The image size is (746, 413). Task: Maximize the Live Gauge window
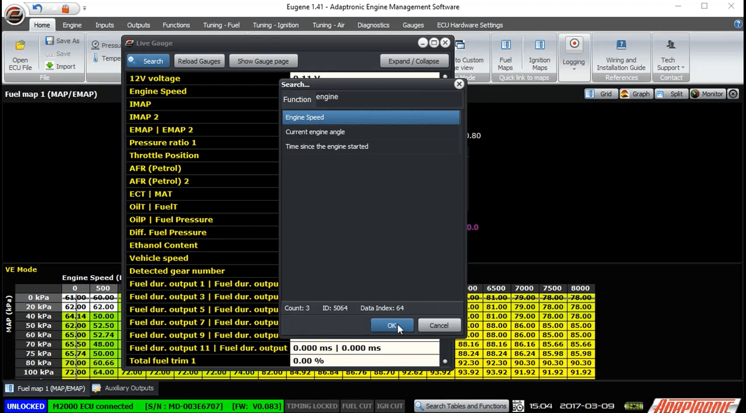(x=434, y=43)
